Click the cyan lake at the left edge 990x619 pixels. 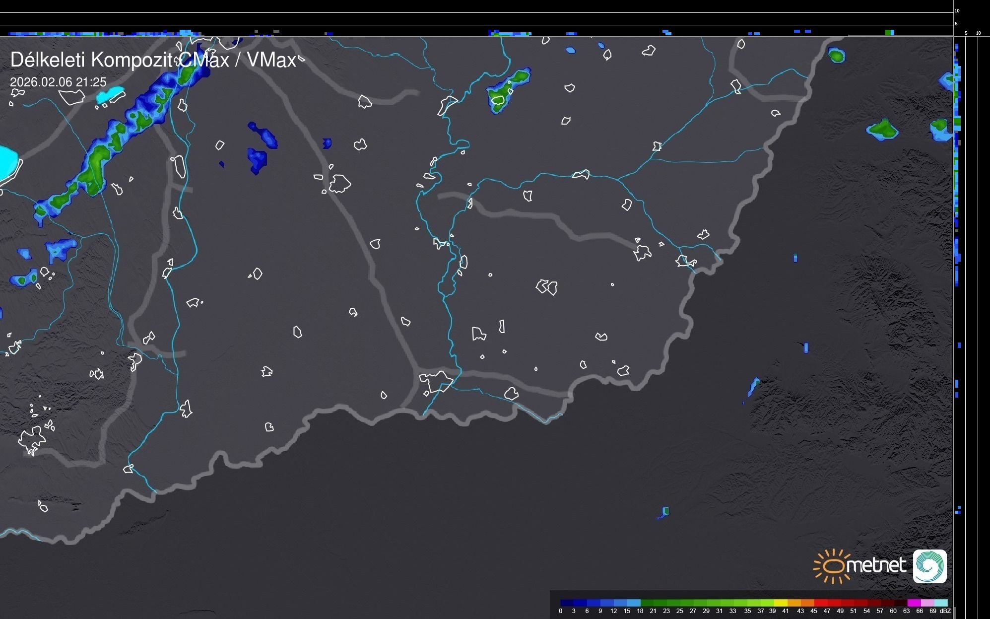point(7,163)
